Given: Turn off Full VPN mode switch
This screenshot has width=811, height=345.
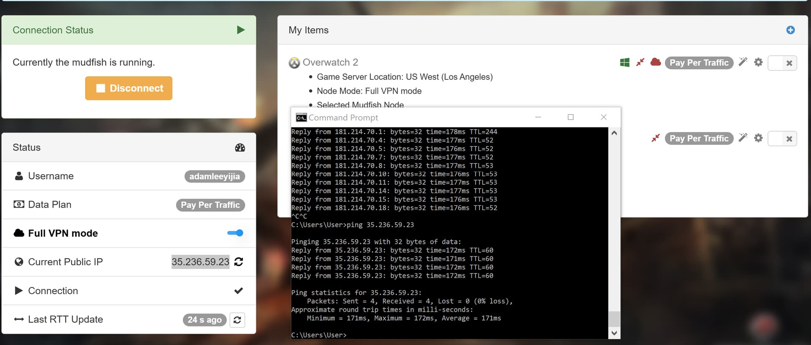Looking at the screenshot, I should (x=235, y=233).
